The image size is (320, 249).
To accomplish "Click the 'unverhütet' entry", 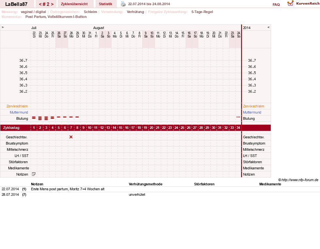I will (x=137, y=195).
